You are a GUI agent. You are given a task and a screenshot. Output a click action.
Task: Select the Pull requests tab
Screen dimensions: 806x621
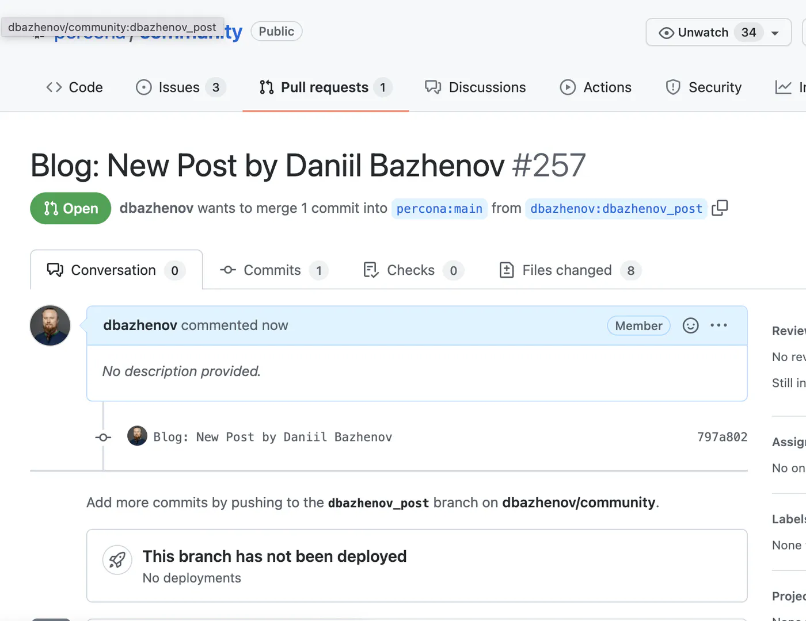tap(326, 87)
